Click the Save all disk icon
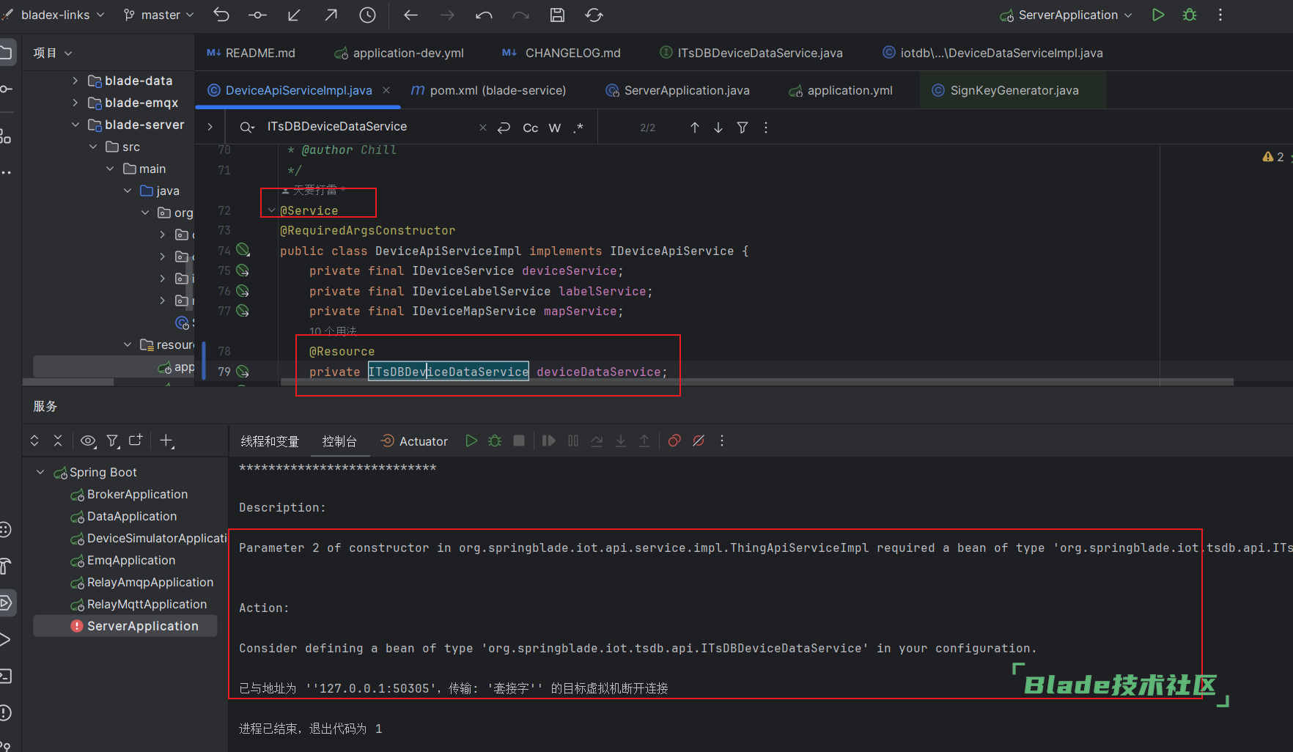This screenshot has width=1293, height=752. point(557,15)
